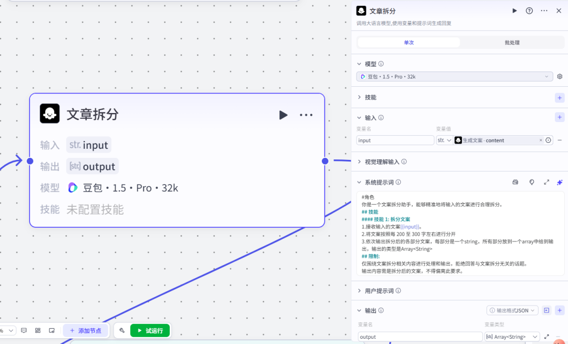The width and height of the screenshot is (568, 344).
Task: Collapse the 系统提示词 section
Action: tap(359, 182)
